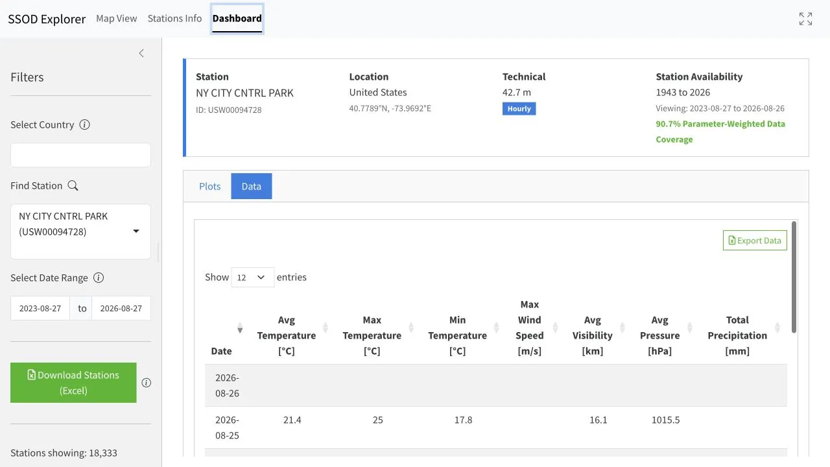Click the 90.7% Parameter-Weighted Data Coverage text
Viewport: 830px width, 467px height.
tap(720, 132)
